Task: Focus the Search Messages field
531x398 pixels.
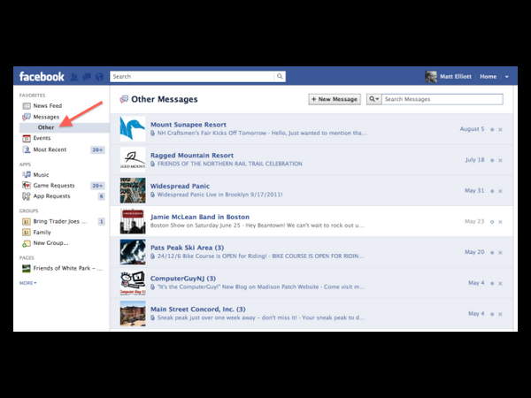Action: (x=442, y=99)
